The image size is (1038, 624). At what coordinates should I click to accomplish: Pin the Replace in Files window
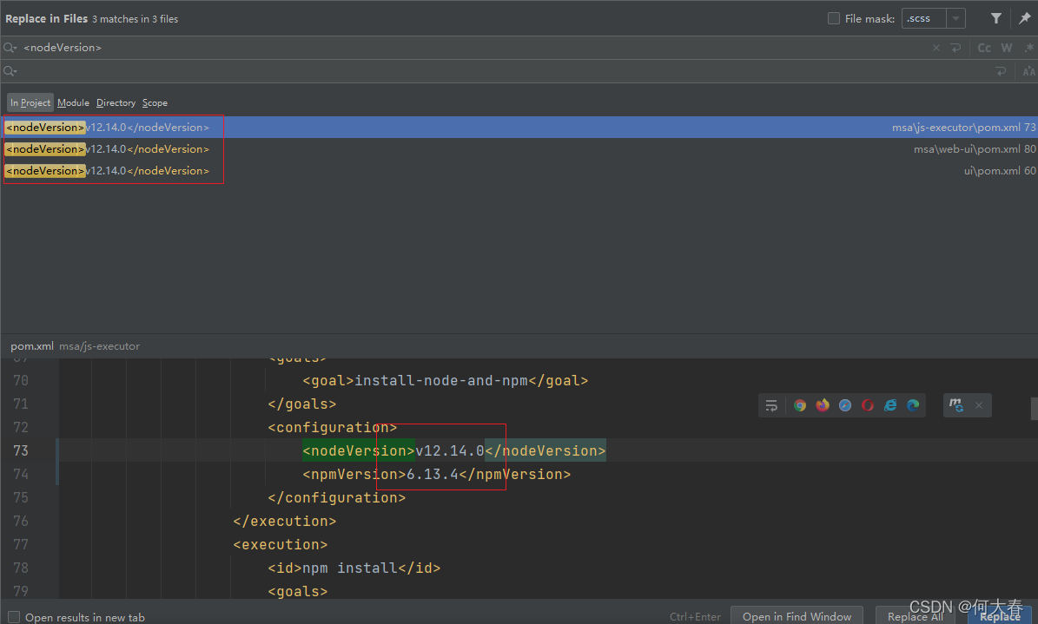pyautogui.click(x=1024, y=18)
